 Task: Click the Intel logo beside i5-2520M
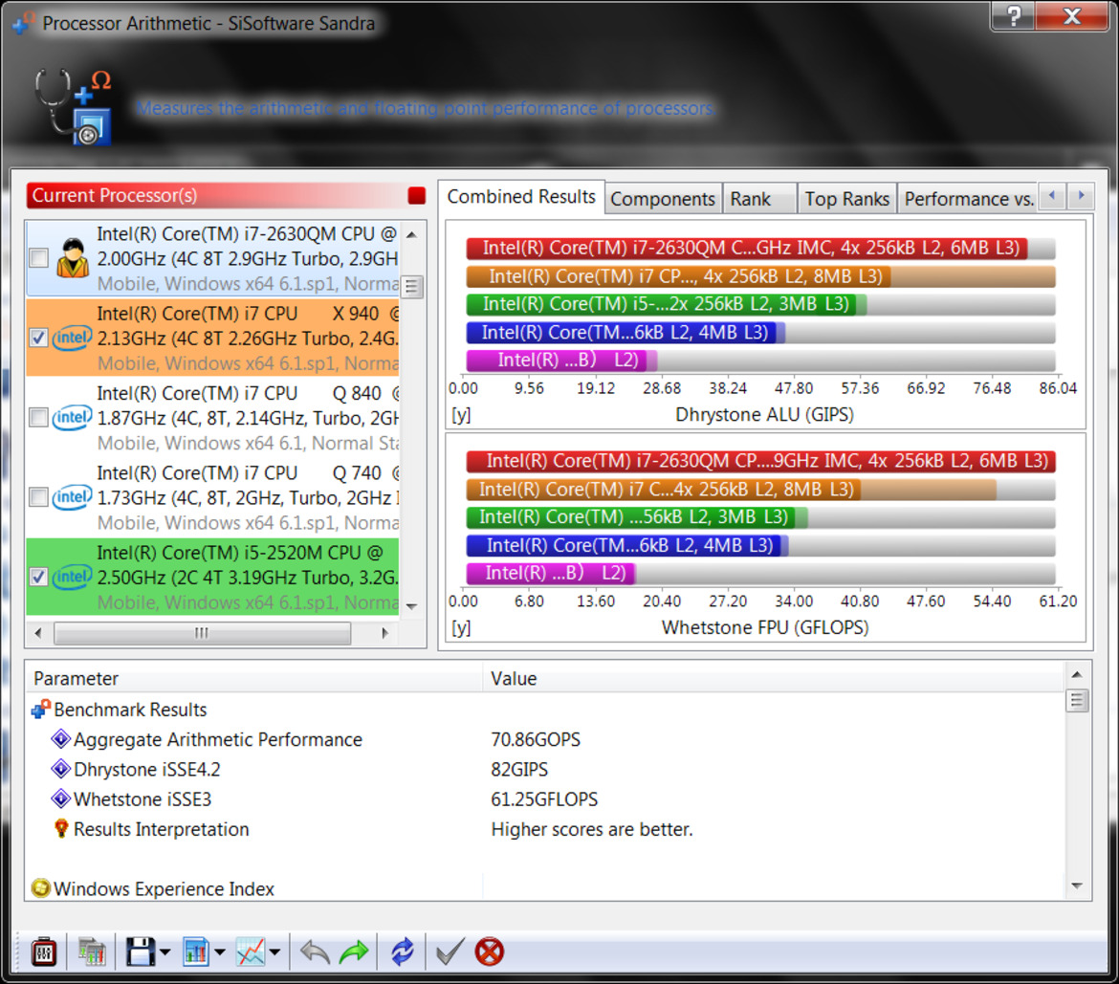(72, 577)
